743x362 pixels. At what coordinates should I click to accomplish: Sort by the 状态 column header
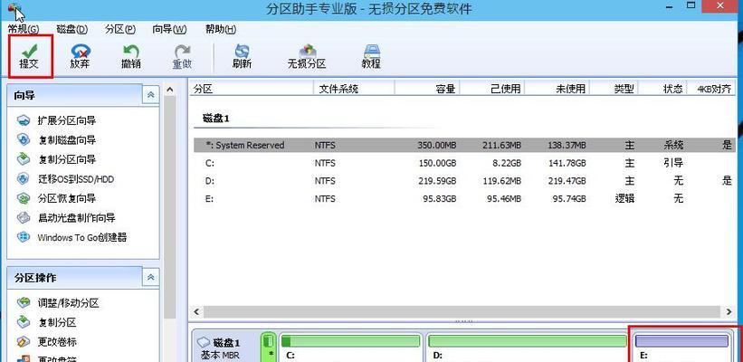pos(663,89)
